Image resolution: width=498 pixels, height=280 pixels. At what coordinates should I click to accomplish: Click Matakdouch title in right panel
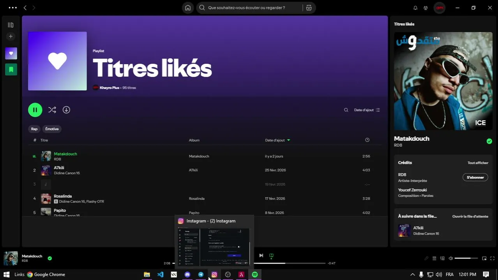(x=411, y=139)
